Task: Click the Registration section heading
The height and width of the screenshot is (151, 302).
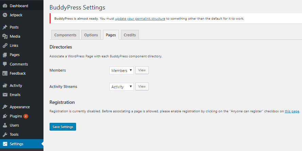Action: click(62, 102)
